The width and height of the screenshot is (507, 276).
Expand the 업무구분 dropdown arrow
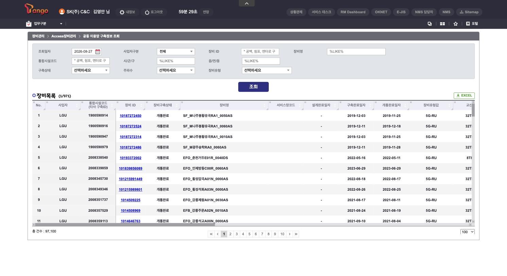click(61, 24)
